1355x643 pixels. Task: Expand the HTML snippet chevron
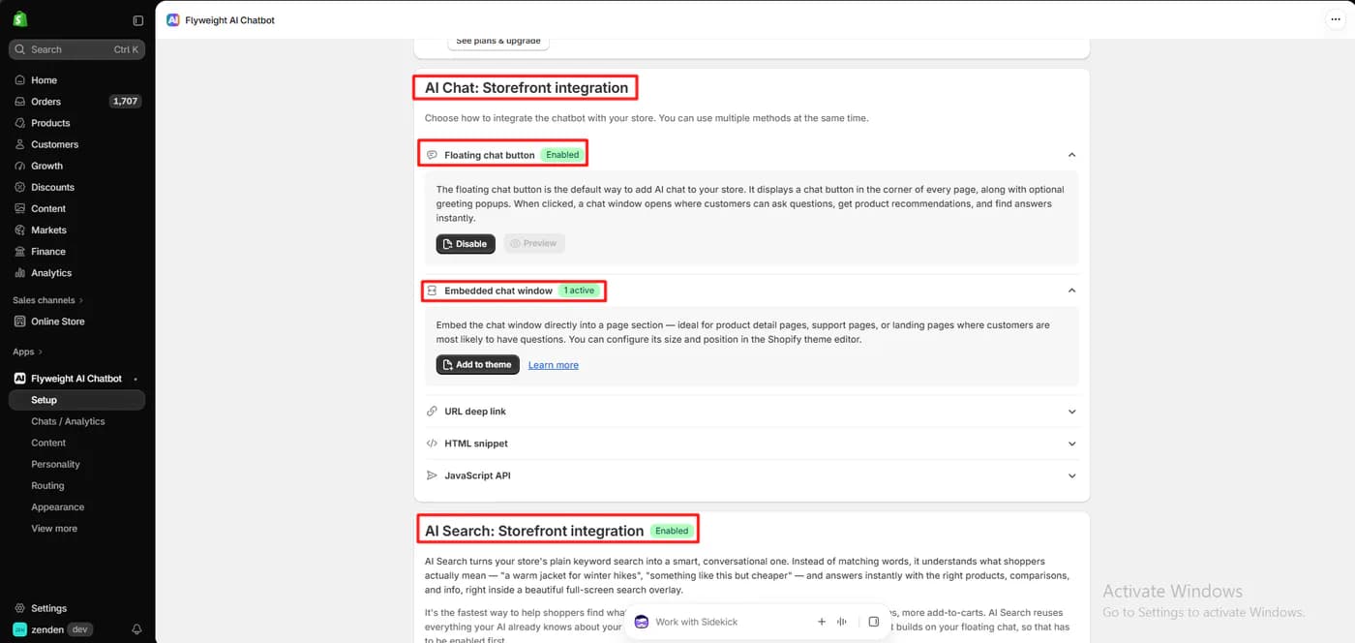tap(1071, 444)
